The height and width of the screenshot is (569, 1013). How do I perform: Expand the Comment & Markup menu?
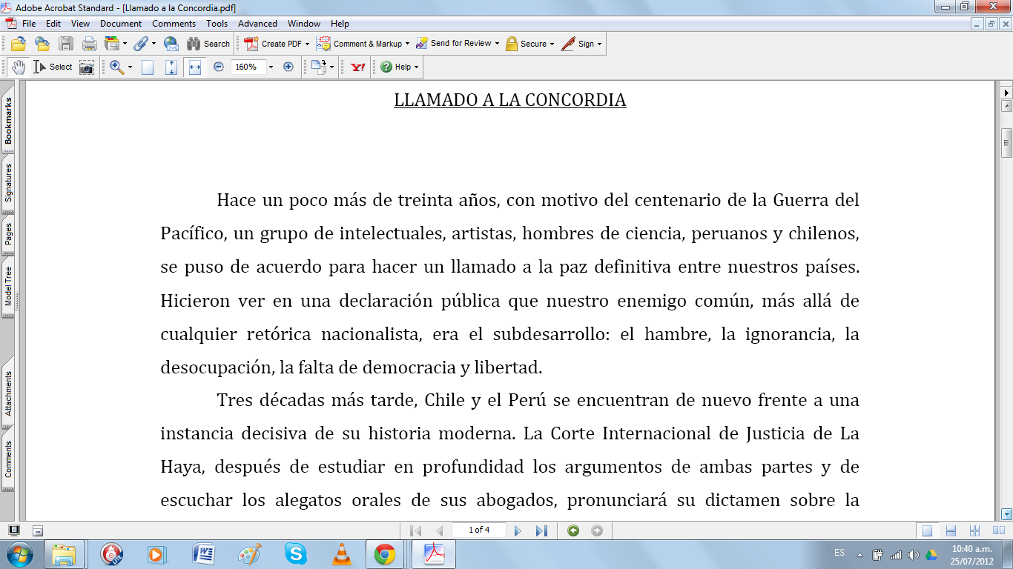tap(363, 44)
